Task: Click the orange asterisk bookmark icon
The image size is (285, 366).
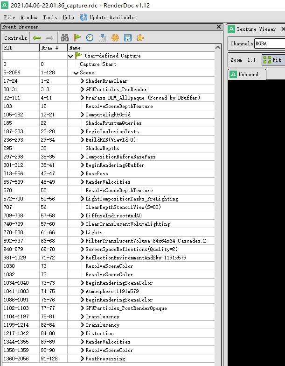Action: point(115,37)
